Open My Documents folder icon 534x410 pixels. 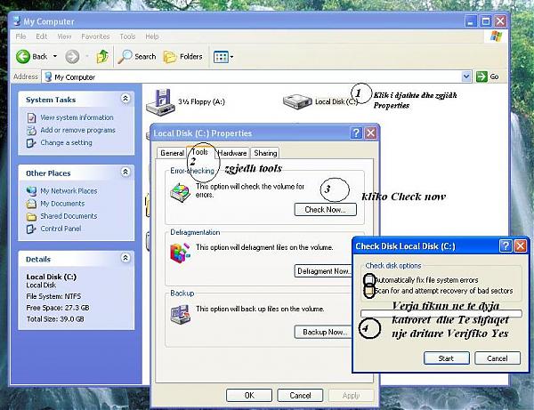click(31, 204)
